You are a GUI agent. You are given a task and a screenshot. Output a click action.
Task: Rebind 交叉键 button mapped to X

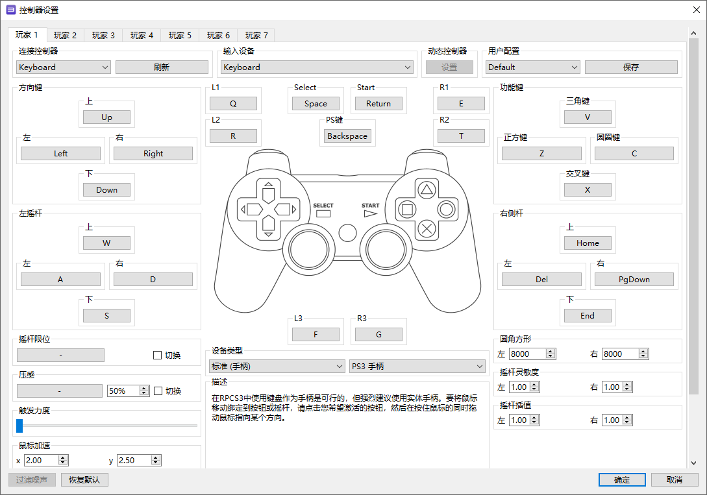pyautogui.click(x=588, y=189)
